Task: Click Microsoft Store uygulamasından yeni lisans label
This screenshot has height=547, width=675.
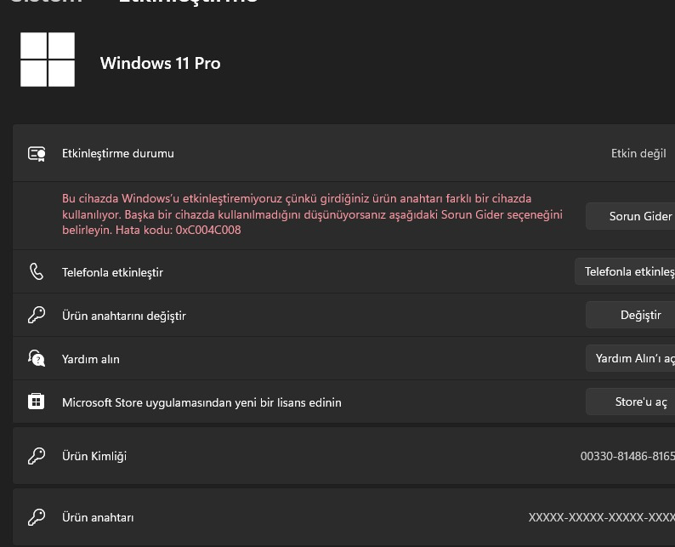Action: 201,402
